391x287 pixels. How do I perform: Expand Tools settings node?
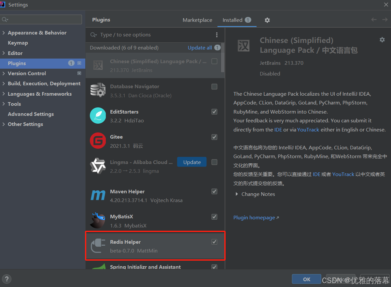4,104
